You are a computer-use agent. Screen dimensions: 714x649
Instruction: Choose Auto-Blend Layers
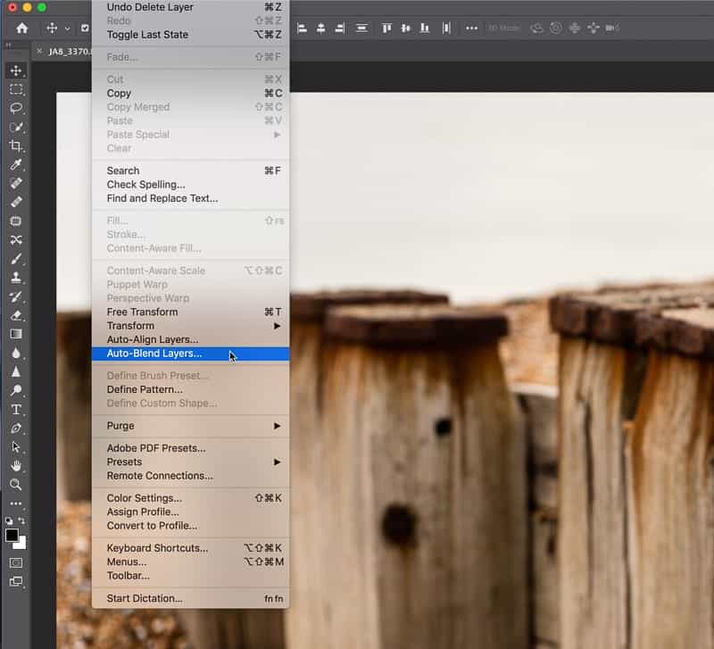point(190,354)
